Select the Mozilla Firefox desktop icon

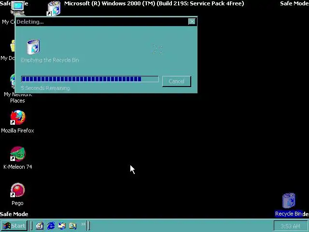[x=18, y=117]
